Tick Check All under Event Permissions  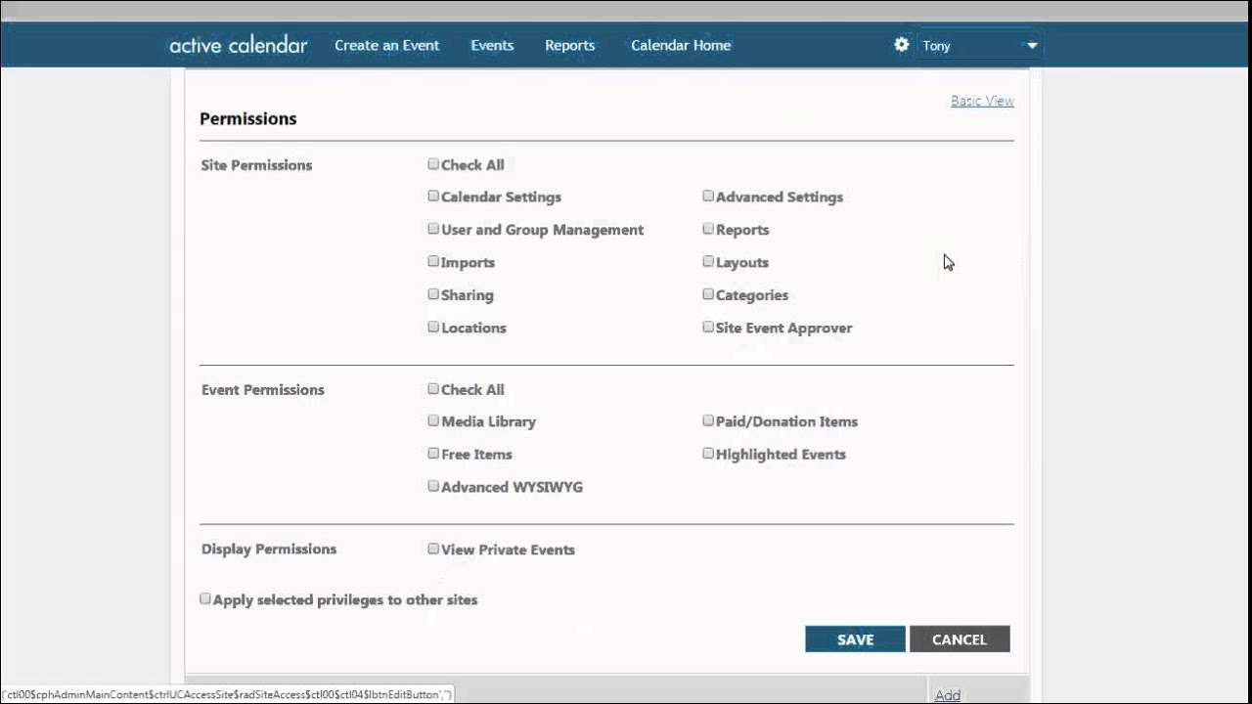(433, 388)
